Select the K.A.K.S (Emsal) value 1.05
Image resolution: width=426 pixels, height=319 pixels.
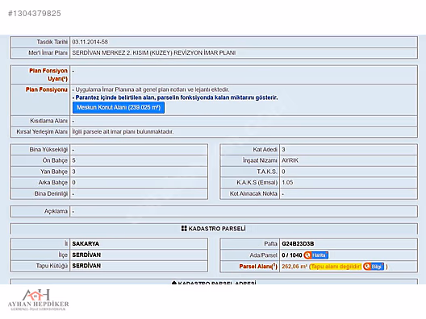pyautogui.click(x=287, y=183)
